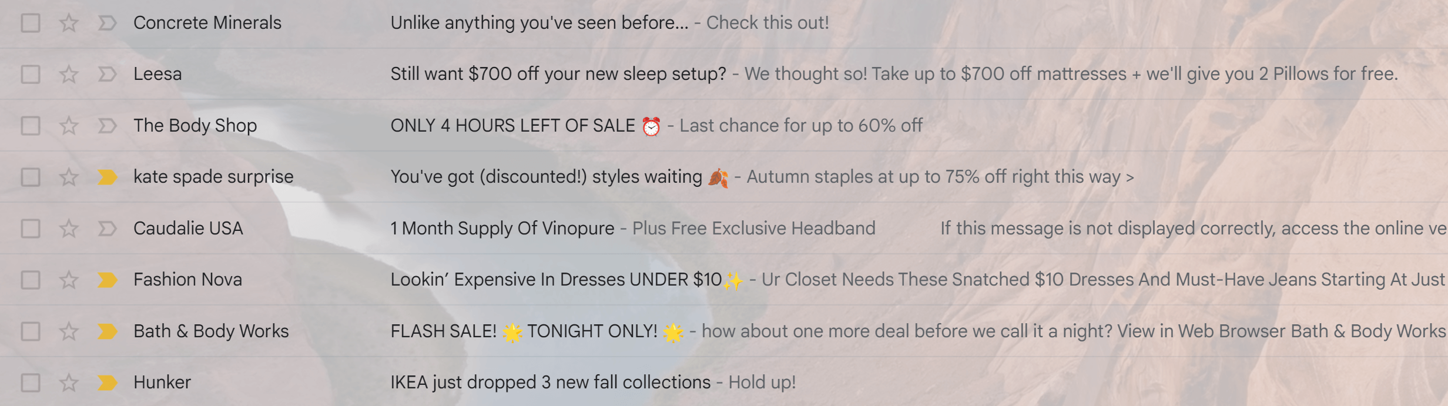Star the Fashion Nova dresses email
The image size is (1448, 406).
(x=69, y=280)
